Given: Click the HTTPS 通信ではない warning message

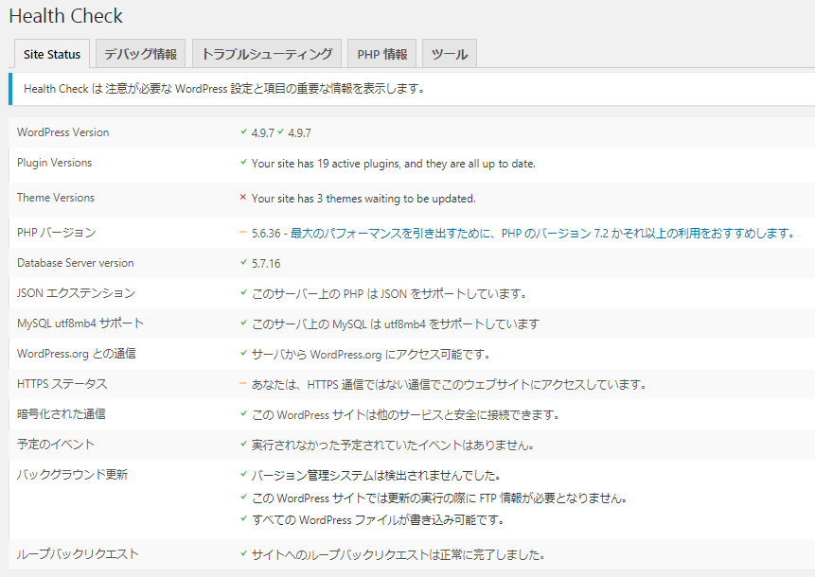Looking at the screenshot, I should [449, 384].
